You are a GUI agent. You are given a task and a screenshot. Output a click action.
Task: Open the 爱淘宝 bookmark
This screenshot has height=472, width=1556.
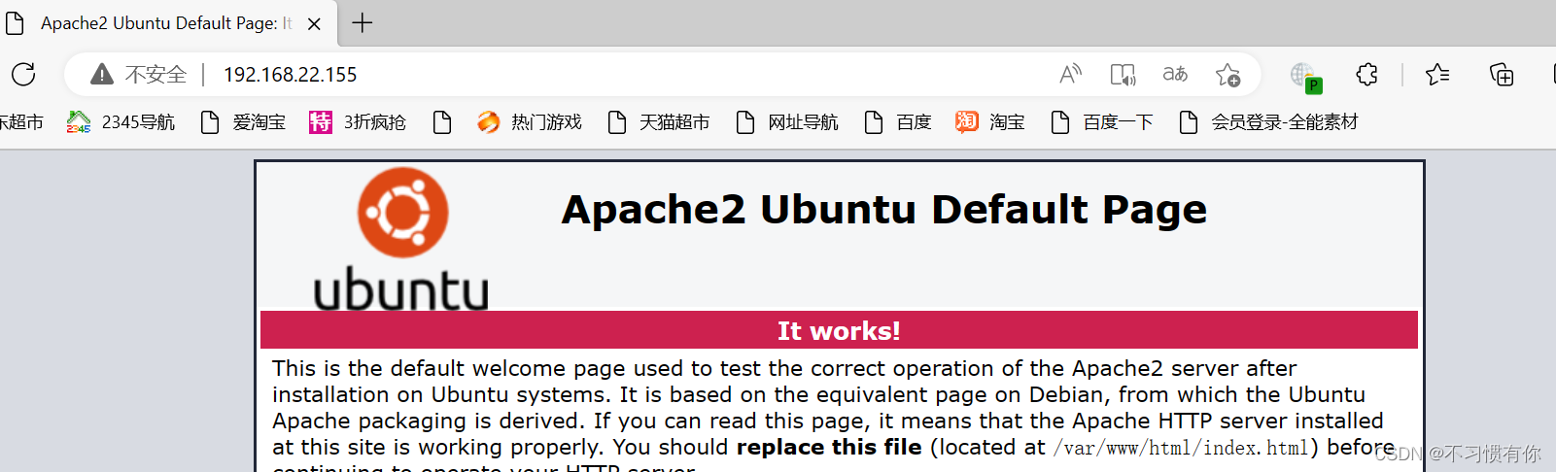243,122
